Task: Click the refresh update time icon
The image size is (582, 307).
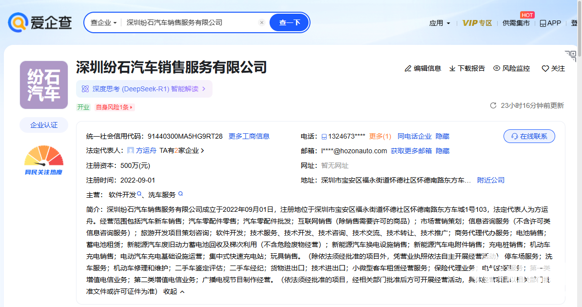Action: (x=493, y=105)
